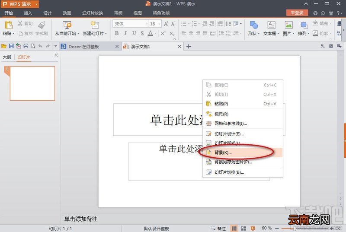
Task: Decrease font size with A- icon
Action: pyautogui.click(x=173, y=24)
